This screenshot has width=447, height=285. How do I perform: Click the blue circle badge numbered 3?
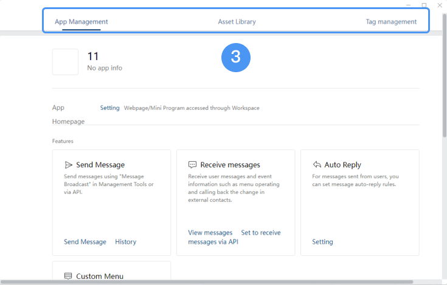pyautogui.click(x=235, y=57)
